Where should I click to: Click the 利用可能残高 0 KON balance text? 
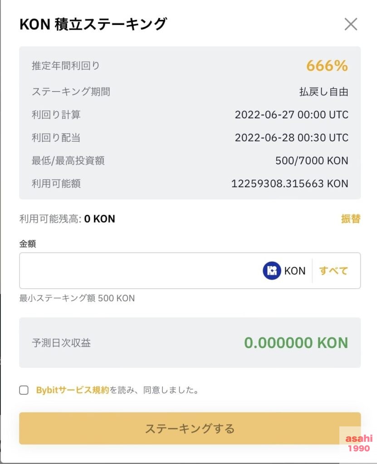[x=67, y=219]
